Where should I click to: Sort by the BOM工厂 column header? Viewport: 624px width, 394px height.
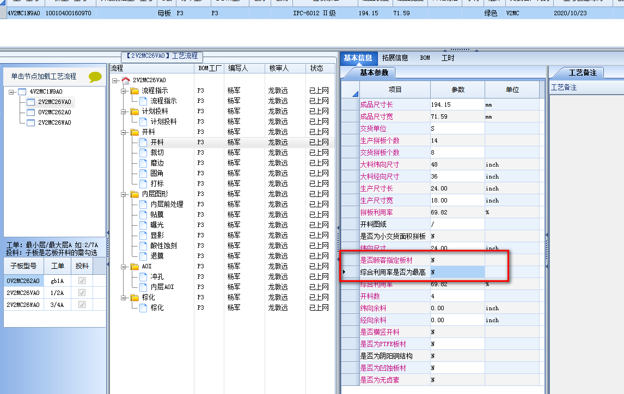tap(210, 69)
